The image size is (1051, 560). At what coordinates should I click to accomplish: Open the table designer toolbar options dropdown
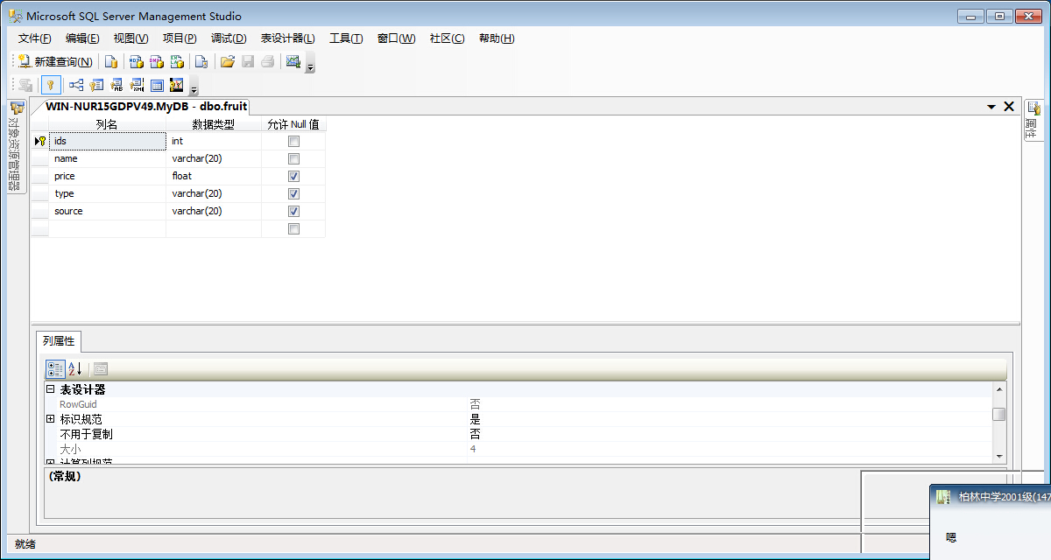pos(194,87)
